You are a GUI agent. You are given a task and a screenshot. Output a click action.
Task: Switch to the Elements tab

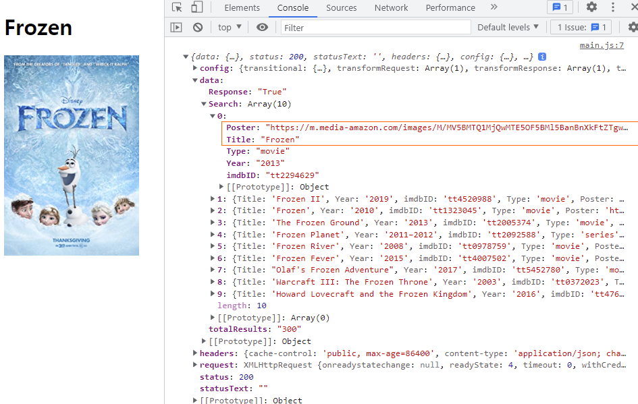[x=242, y=7]
